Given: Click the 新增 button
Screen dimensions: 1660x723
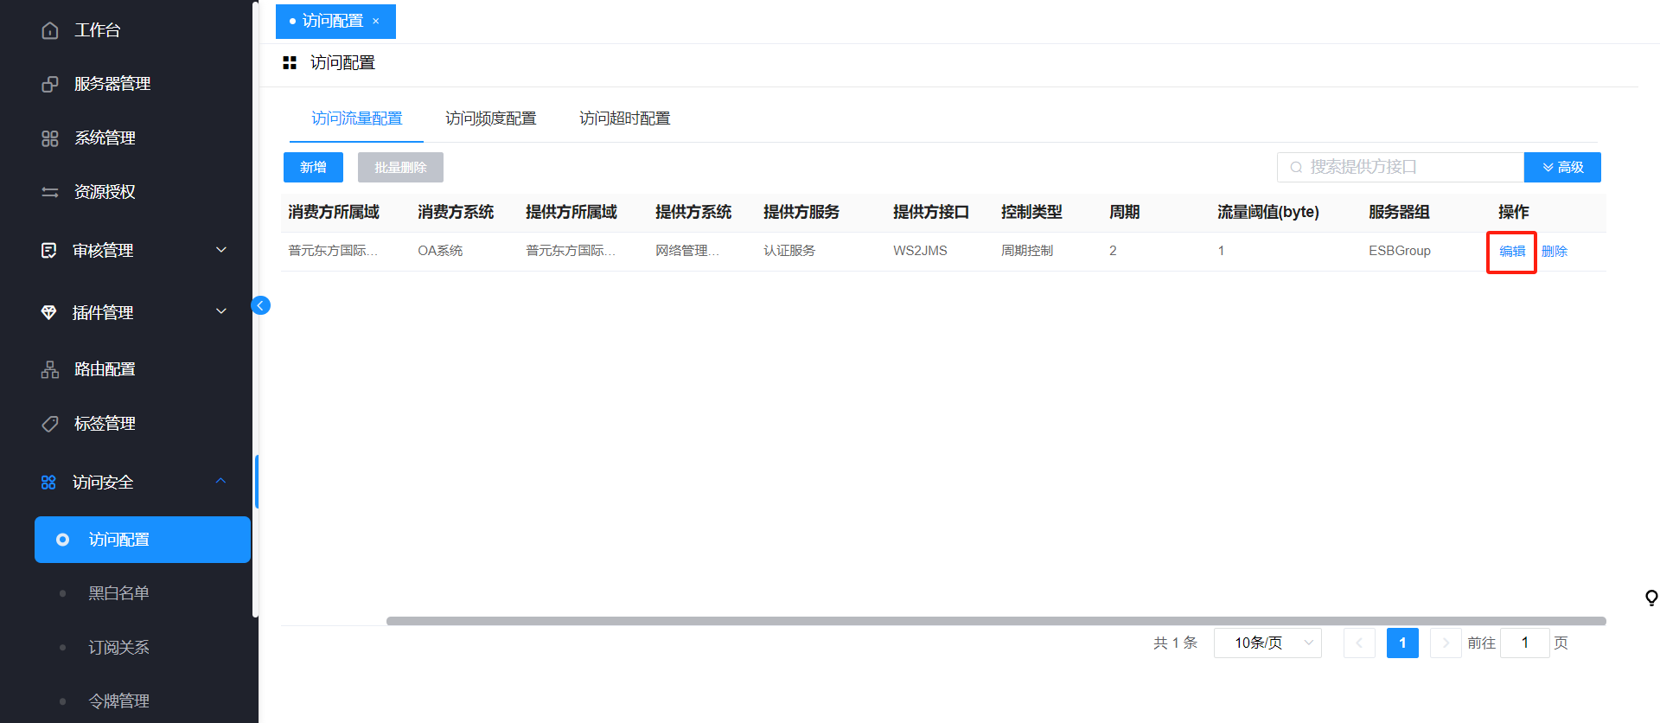Looking at the screenshot, I should click(x=313, y=168).
